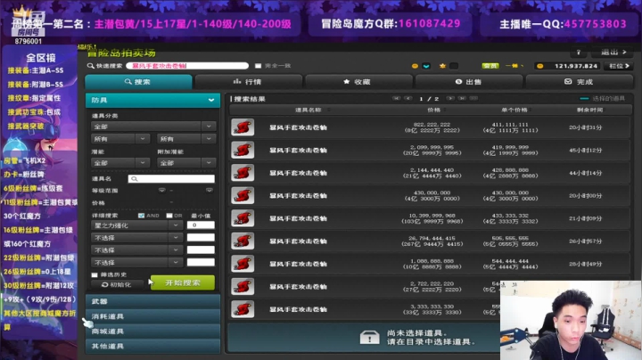Expand the 消耗道具 category
This screenshot has width=642, height=360.
[152, 316]
